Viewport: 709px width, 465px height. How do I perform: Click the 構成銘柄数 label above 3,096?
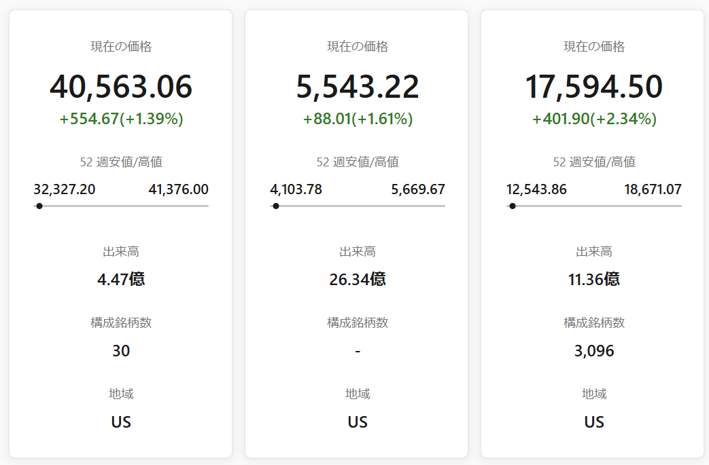pos(593,323)
